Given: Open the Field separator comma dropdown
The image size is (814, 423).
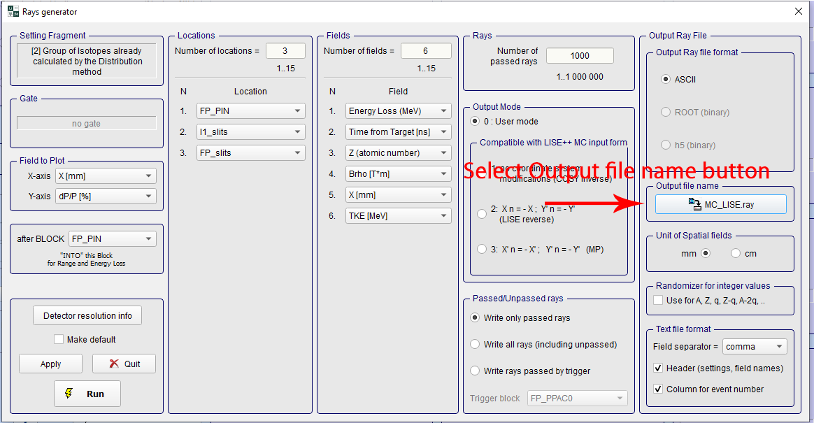Looking at the screenshot, I should (x=754, y=347).
